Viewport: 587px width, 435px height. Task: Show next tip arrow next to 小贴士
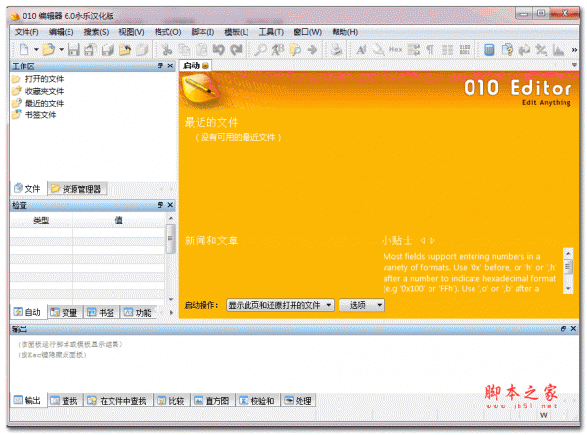point(432,240)
